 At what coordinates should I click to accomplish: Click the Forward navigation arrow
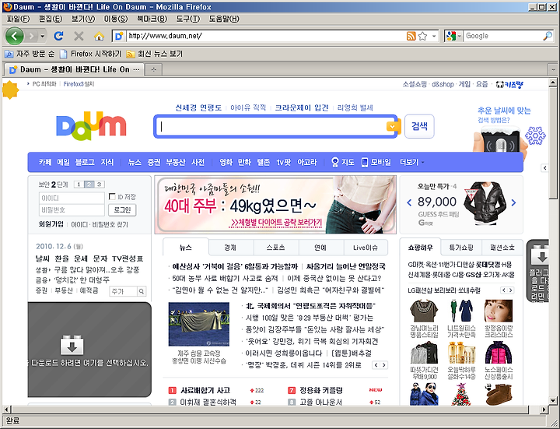click(31, 36)
